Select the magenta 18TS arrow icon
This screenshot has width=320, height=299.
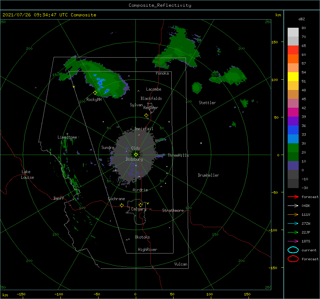pyautogui.click(x=293, y=241)
